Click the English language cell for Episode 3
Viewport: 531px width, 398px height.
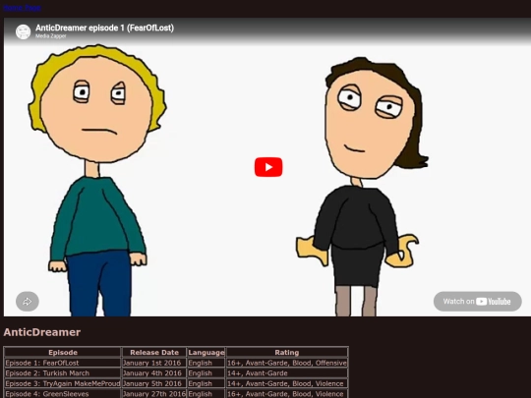206,383
